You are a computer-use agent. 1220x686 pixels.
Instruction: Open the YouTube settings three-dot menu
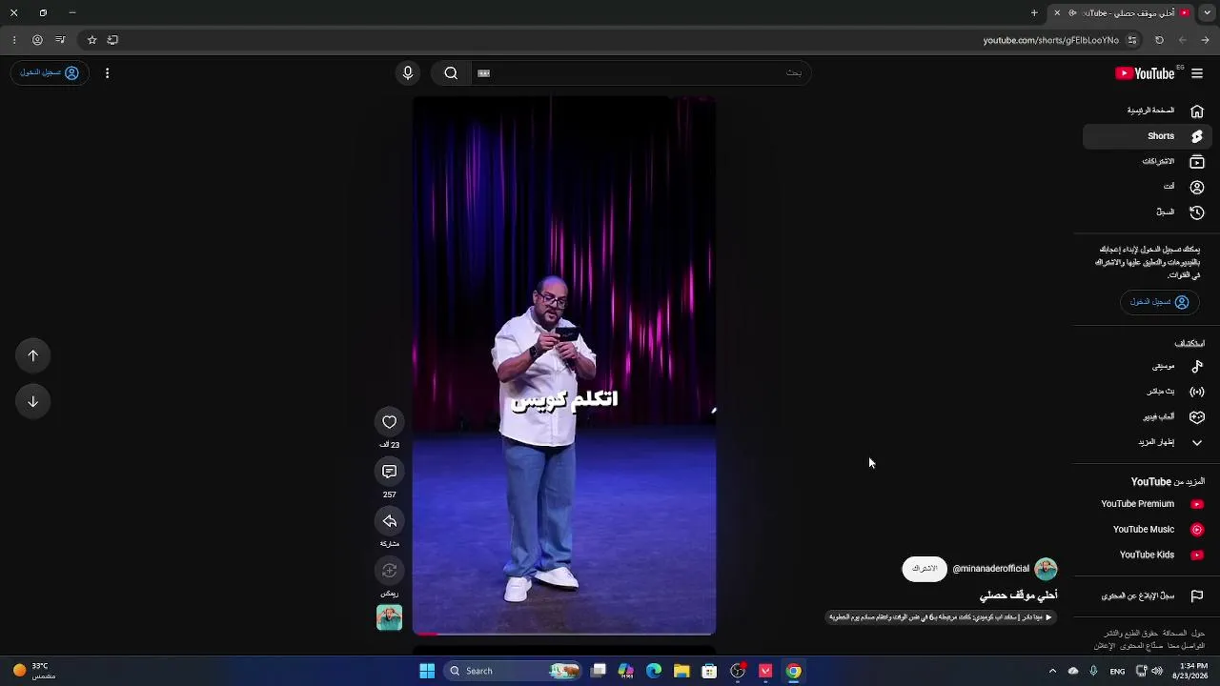click(x=107, y=73)
